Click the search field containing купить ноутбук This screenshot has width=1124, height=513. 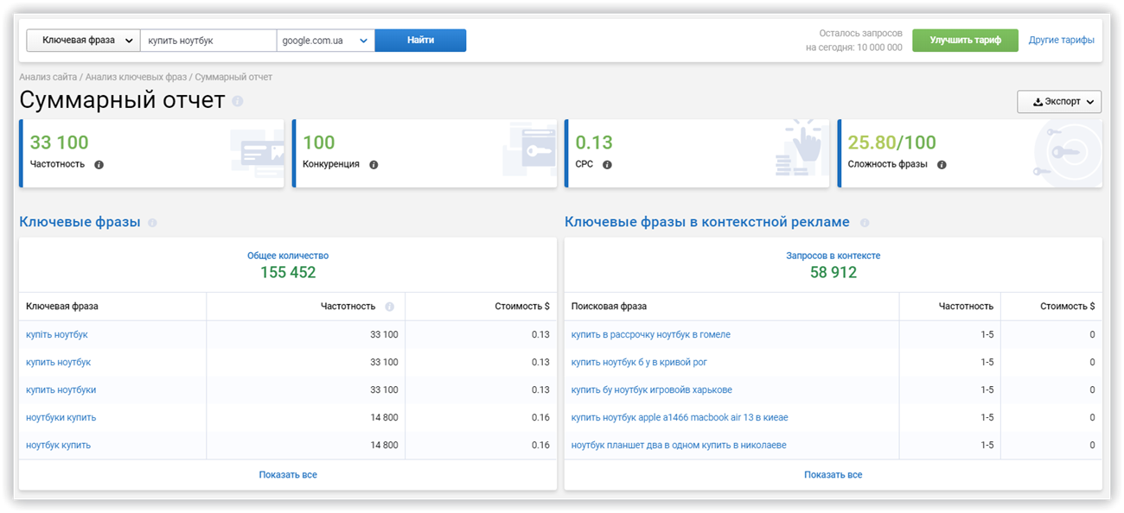208,41
